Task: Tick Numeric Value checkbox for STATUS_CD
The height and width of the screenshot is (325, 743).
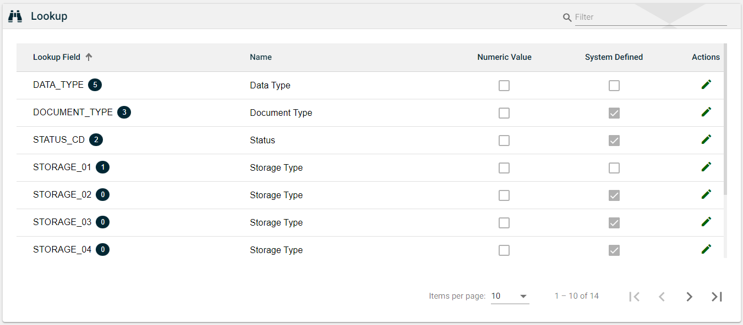Action: point(504,141)
